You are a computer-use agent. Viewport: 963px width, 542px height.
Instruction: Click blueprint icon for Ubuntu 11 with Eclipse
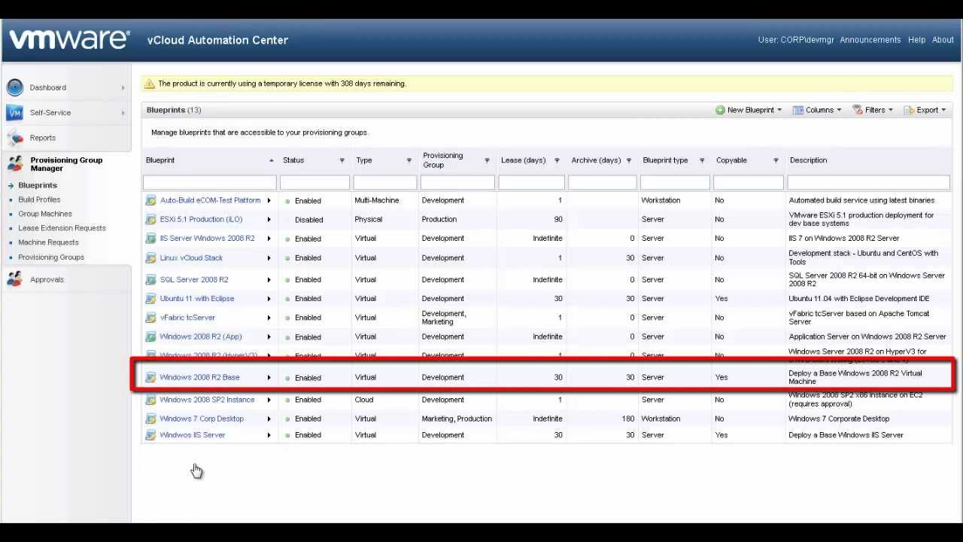tap(151, 299)
